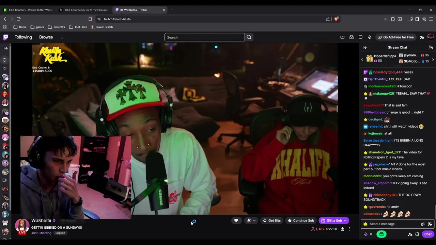This screenshot has height=245, width=436.
Task: Switch to KICK Community on X tab
Action: (83, 10)
